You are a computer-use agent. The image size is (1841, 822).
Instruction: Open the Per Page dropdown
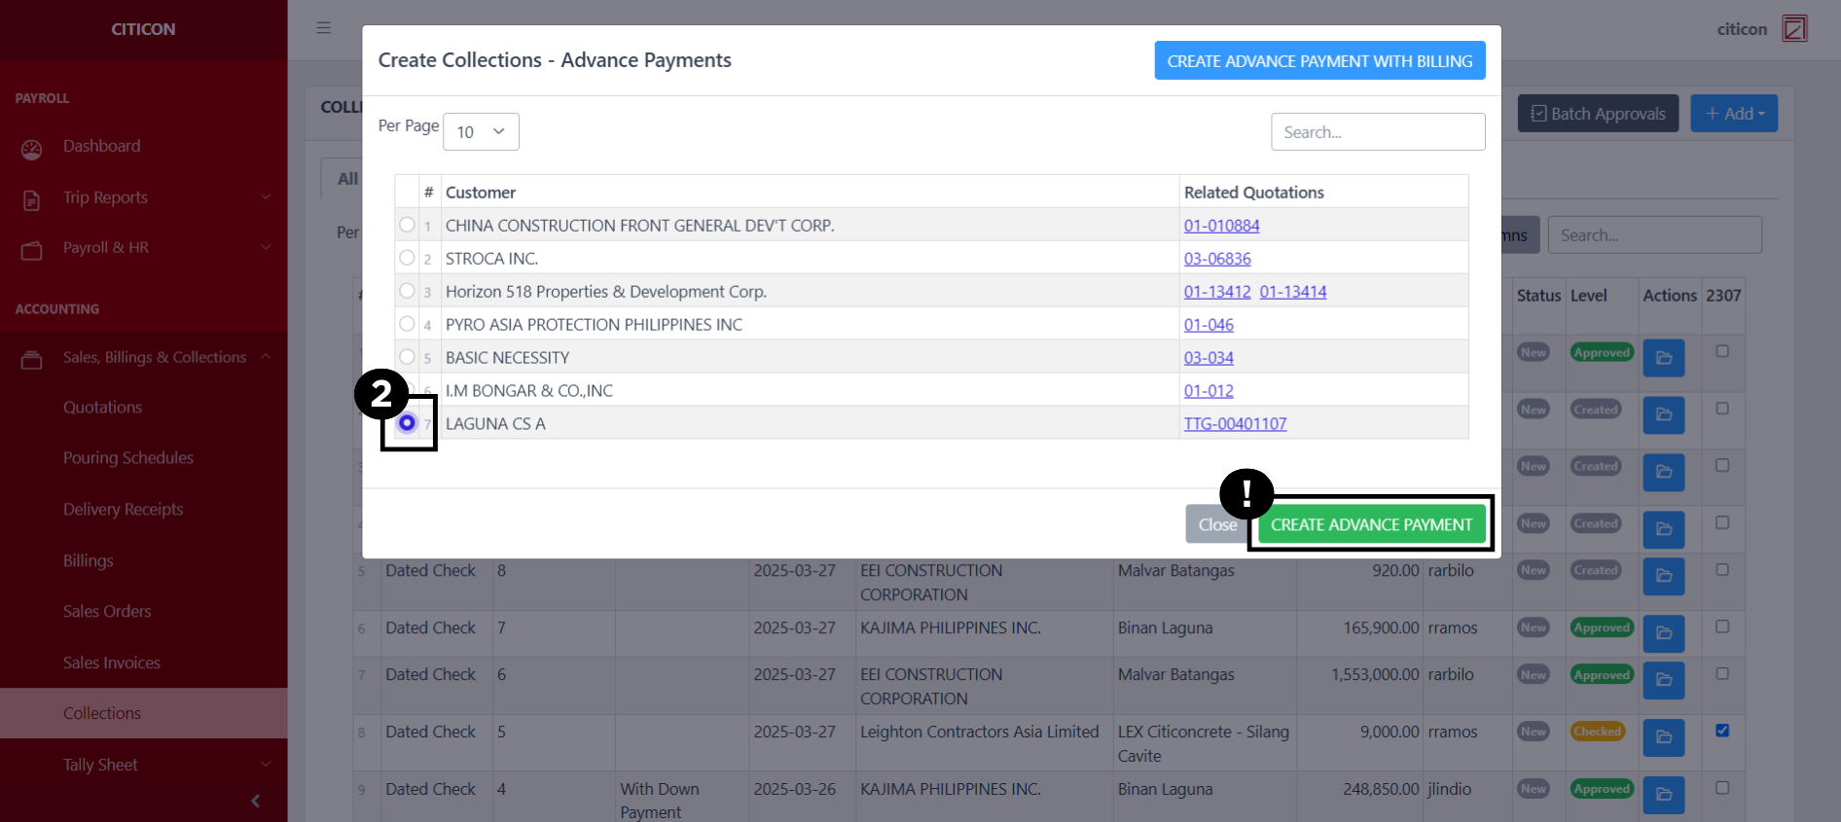click(x=481, y=131)
